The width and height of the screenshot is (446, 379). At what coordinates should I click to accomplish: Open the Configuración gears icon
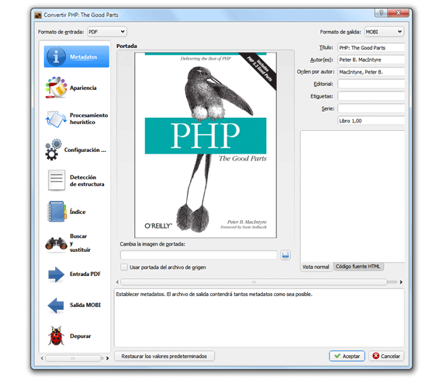pyautogui.click(x=54, y=150)
